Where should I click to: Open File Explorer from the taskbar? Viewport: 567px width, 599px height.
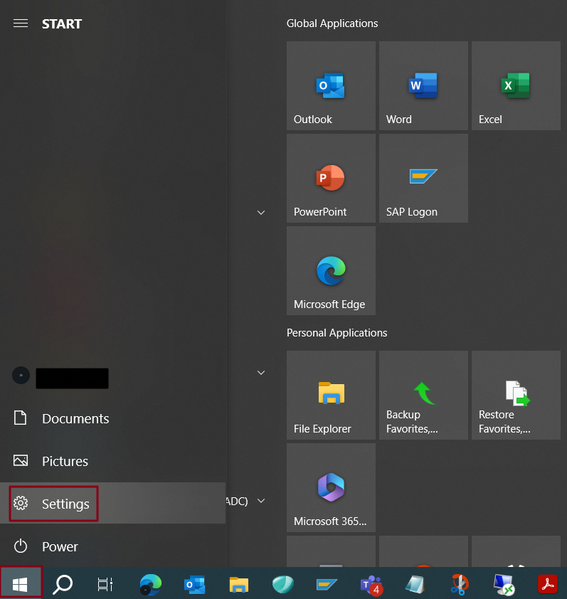(239, 585)
